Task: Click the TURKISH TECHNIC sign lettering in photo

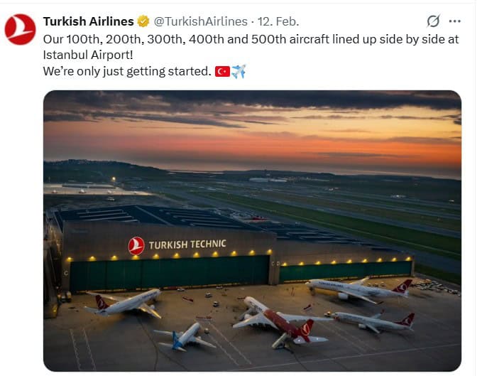Action: [187, 245]
